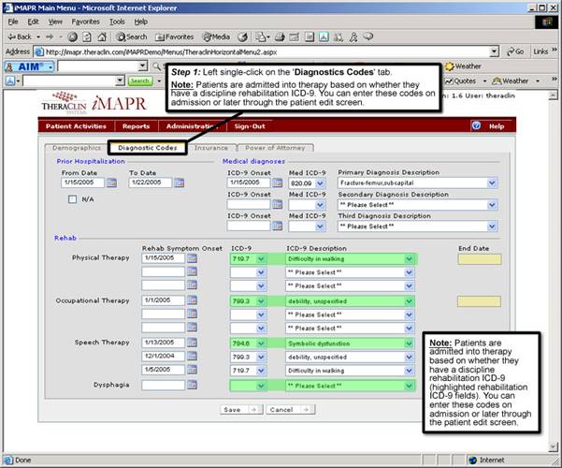Click the Physical Therapy End Date field
The image size is (562, 468).
(479, 258)
